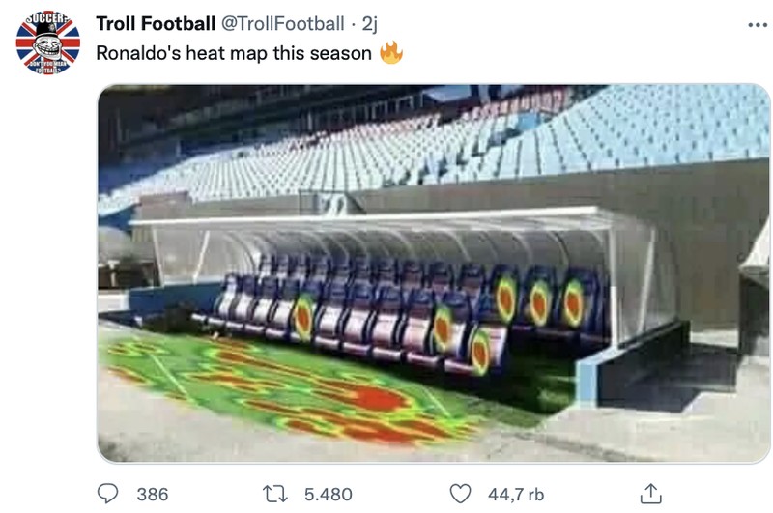Click the reply speech bubble icon
The image size is (773, 513).
109,494
